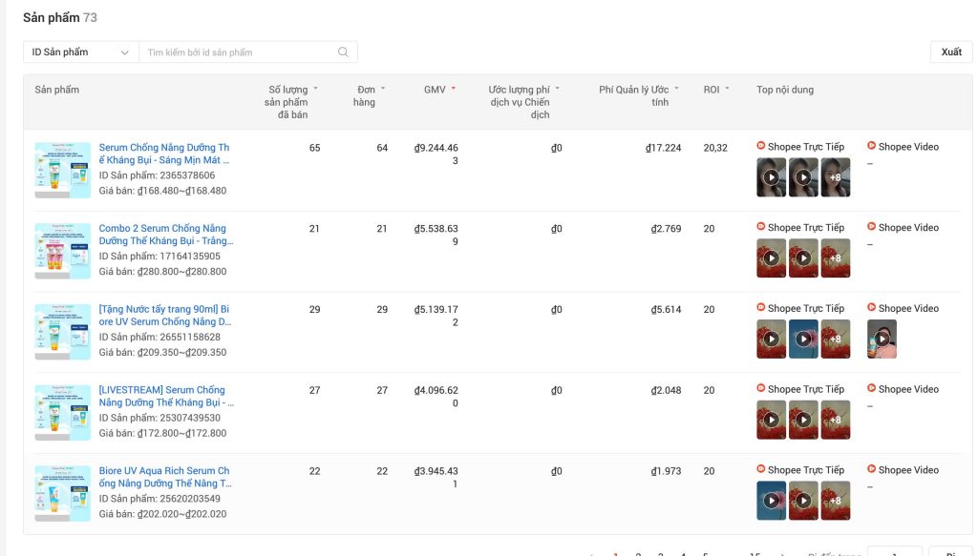Sort the Đơn hàng column
This screenshot has width=978, height=556.
(x=383, y=89)
